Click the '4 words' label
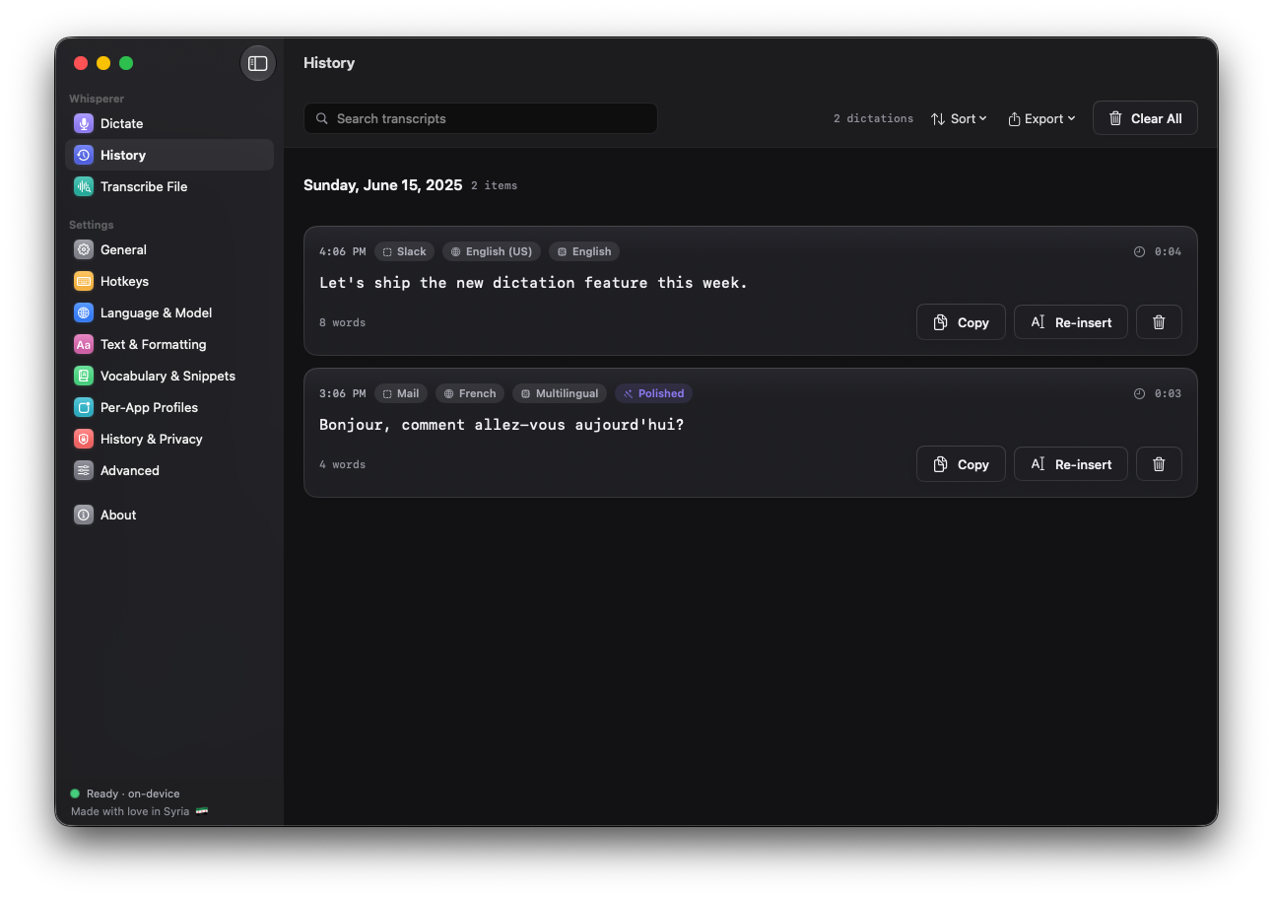 (x=342, y=464)
